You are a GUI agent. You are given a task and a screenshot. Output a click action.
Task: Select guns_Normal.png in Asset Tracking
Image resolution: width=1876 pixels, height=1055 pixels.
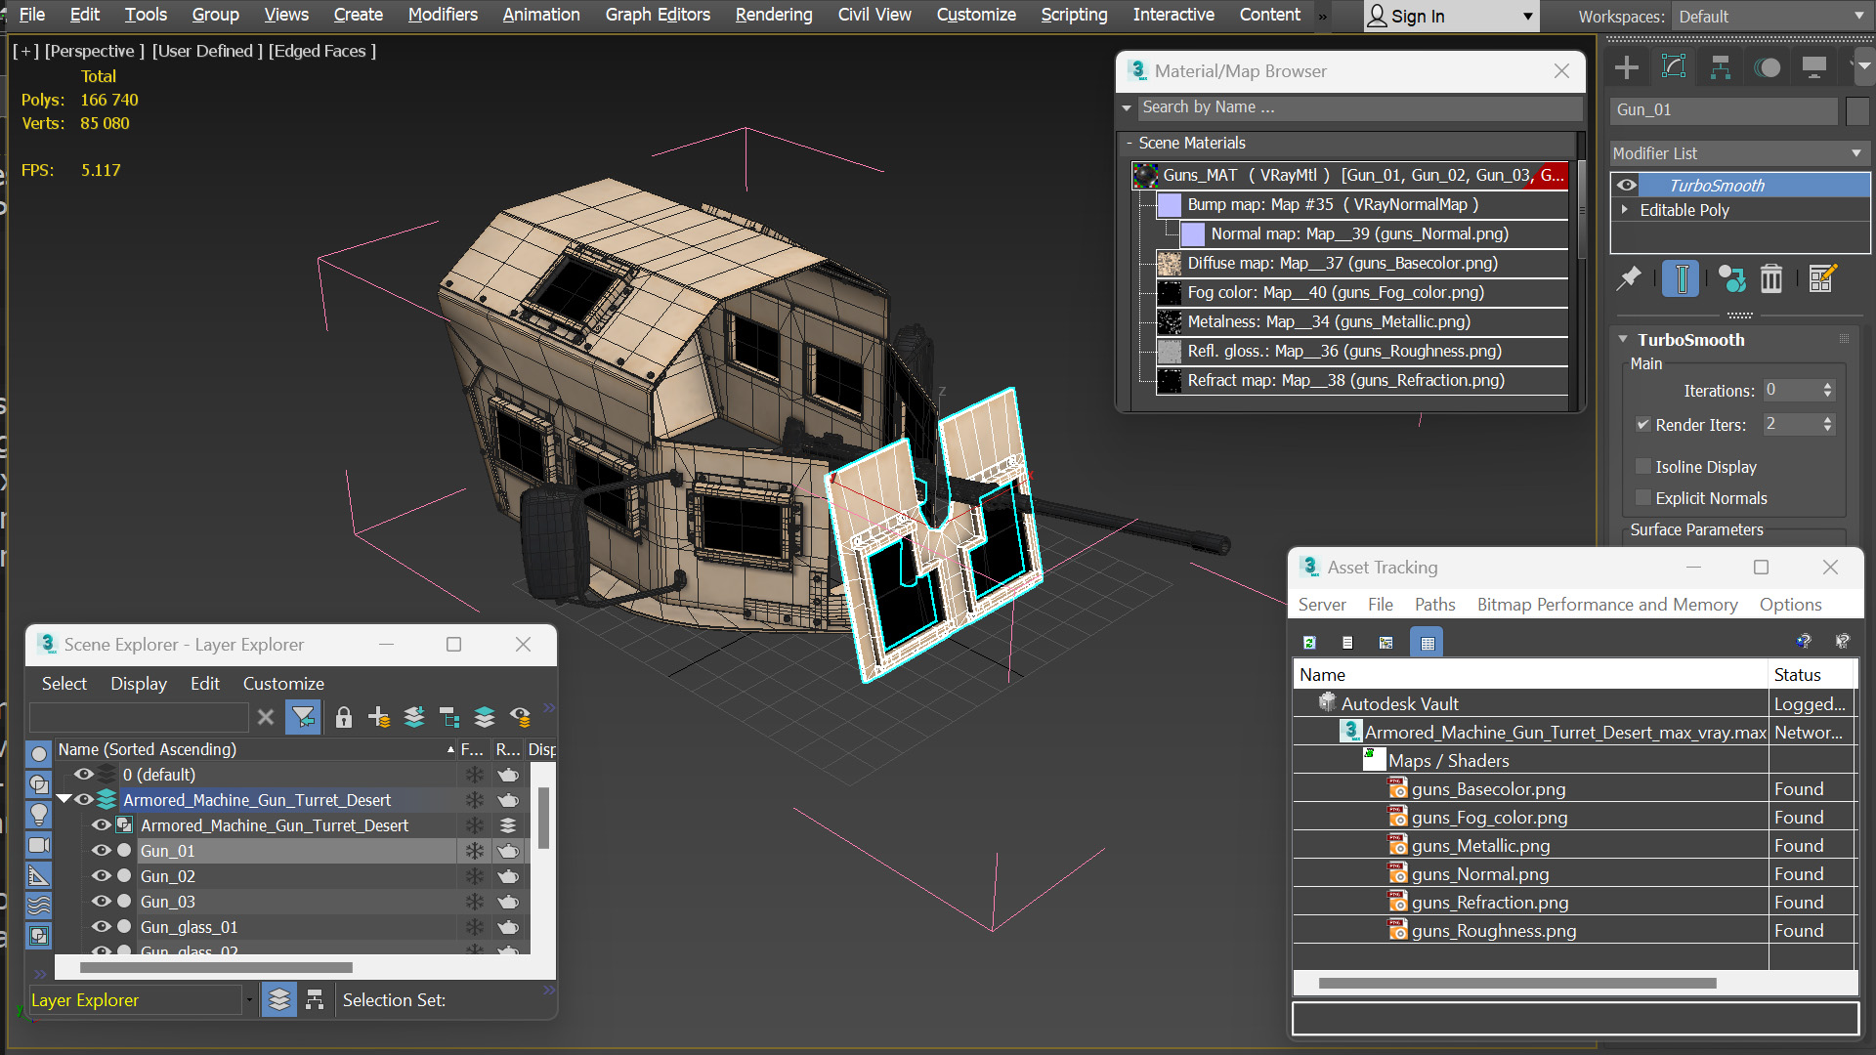coord(1479,874)
